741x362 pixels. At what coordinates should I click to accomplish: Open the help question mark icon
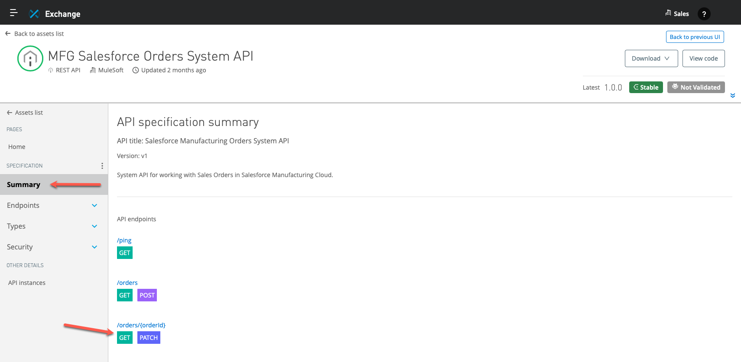(x=704, y=14)
